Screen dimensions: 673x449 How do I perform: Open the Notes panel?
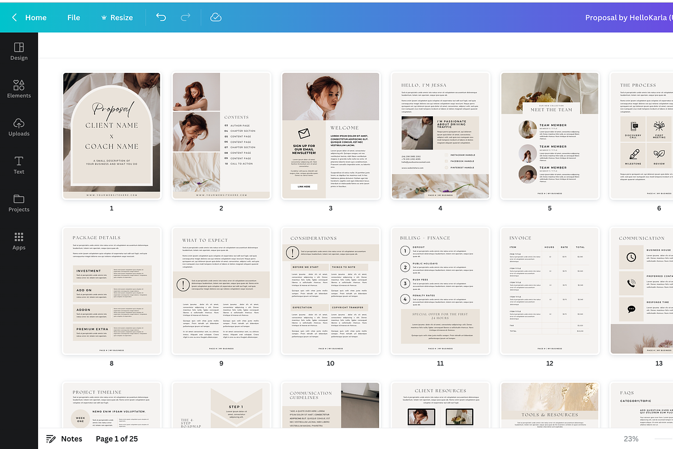click(64, 438)
